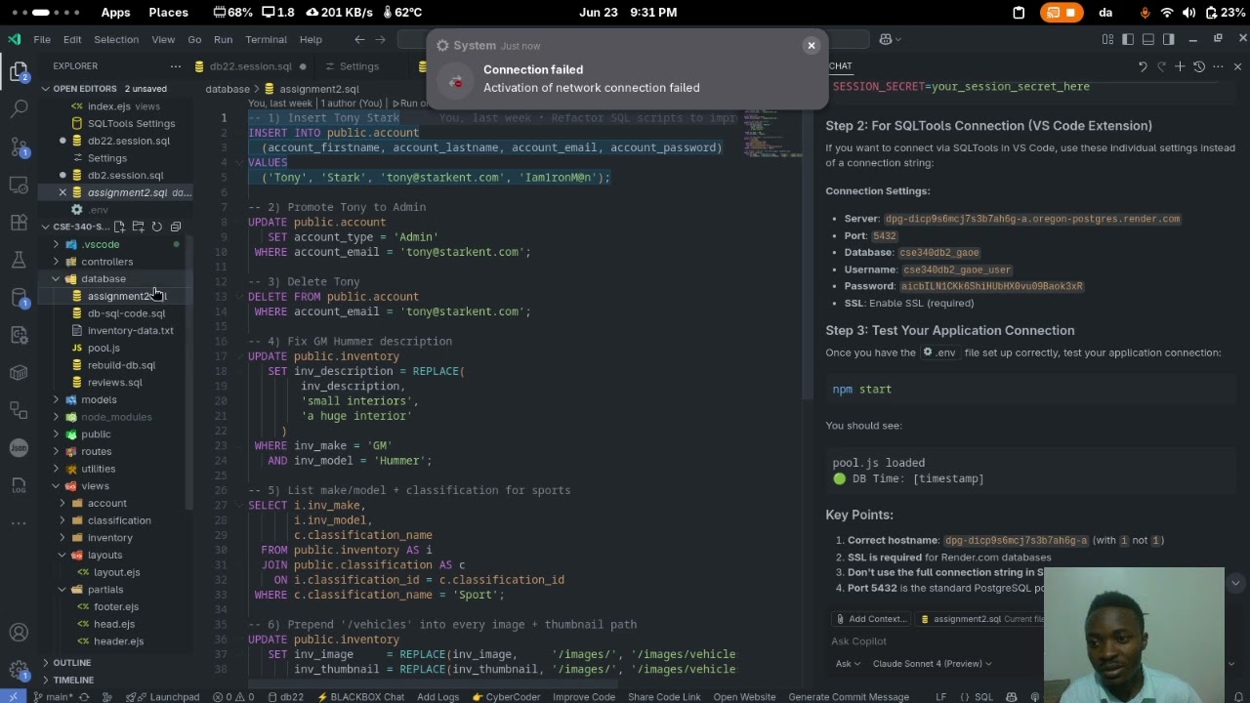The height and width of the screenshot is (703, 1250).
Task: Open Apps menu in top bar
Action: 115,13
